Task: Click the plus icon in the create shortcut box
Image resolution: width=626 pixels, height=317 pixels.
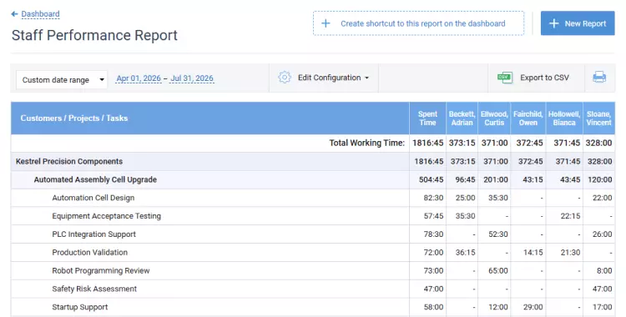Action: 326,23
